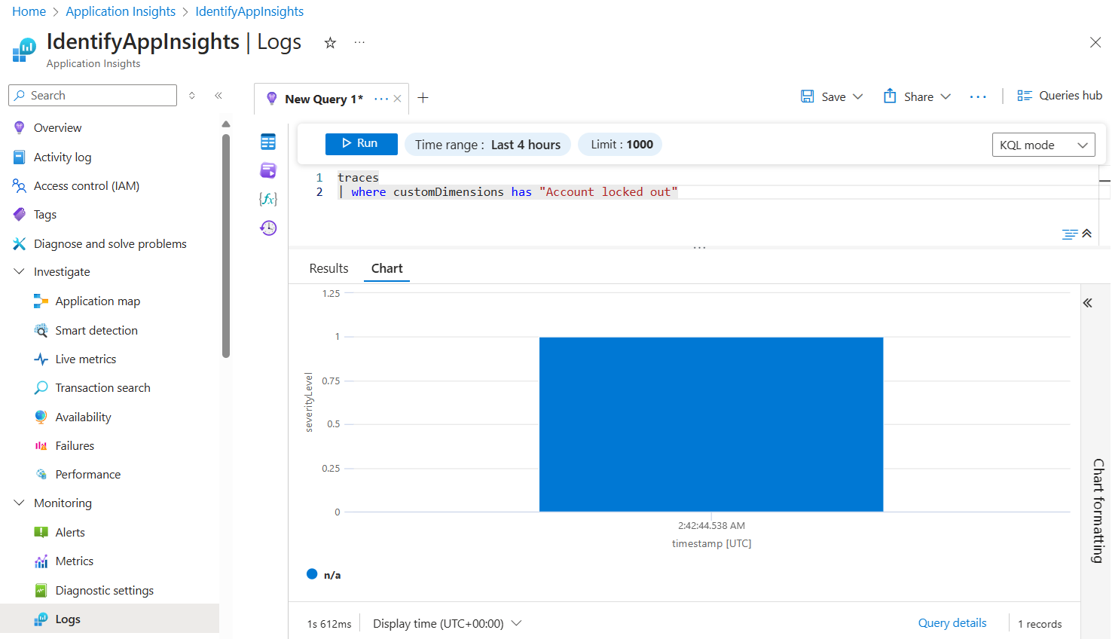Image resolution: width=1112 pixels, height=639 pixels.
Task: Click the Share button
Action: pos(909,96)
